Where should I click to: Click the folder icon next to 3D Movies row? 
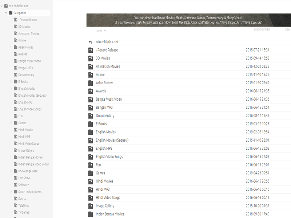tap(91, 58)
